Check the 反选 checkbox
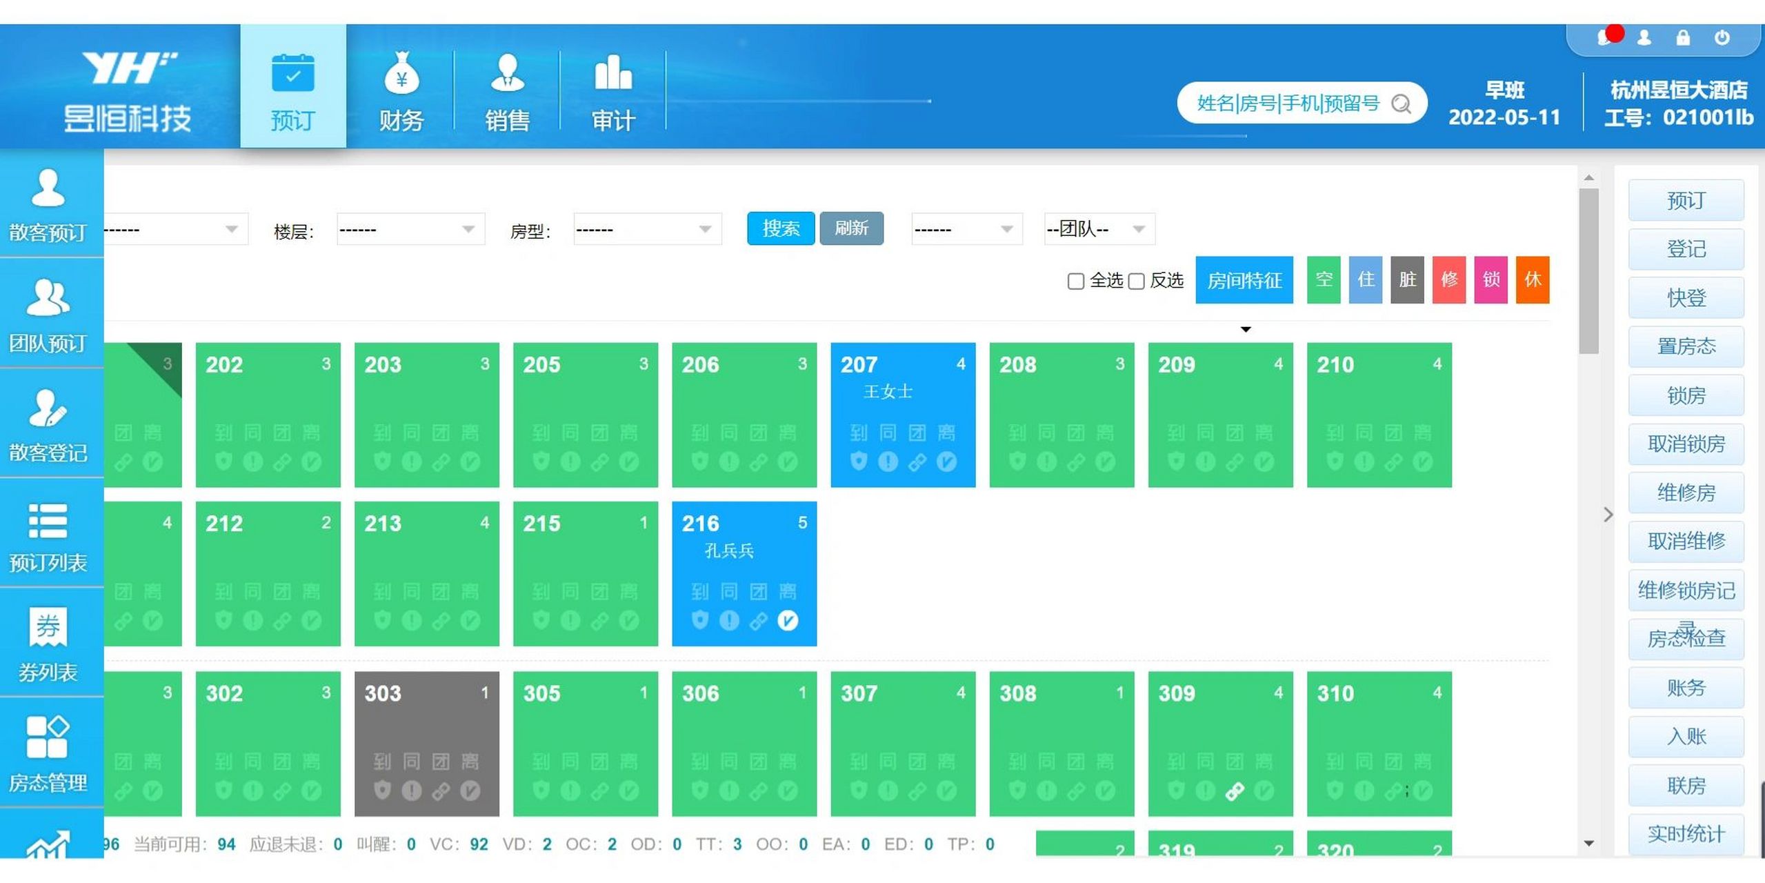The height and width of the screenshot is (883, 1765). tap(1136, 281)
